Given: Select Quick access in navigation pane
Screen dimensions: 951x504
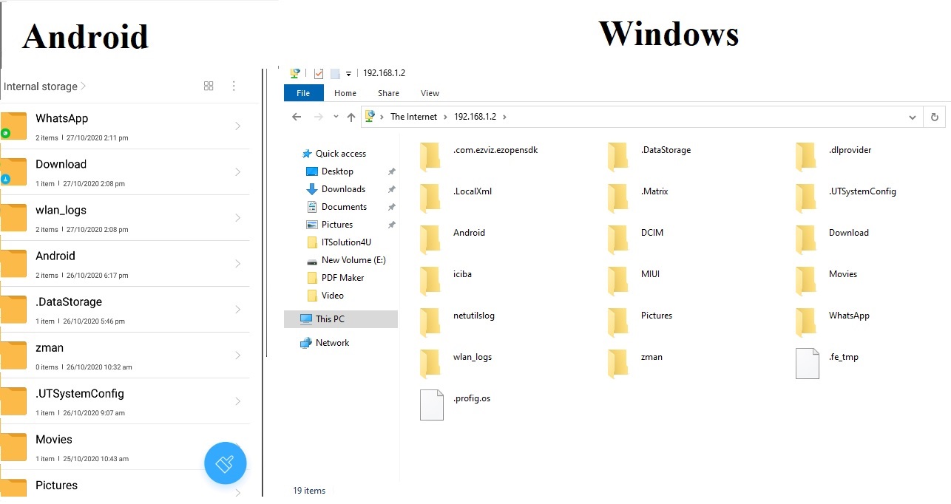Looking at the screenshot, I should tap(334, 154).
